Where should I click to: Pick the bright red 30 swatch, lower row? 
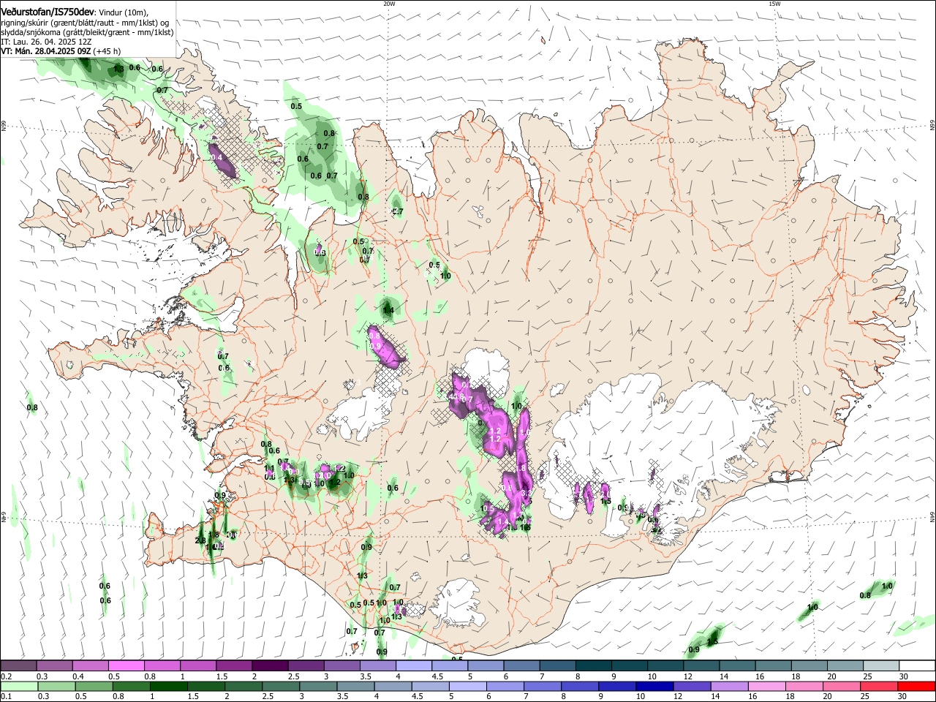(916, 686)
